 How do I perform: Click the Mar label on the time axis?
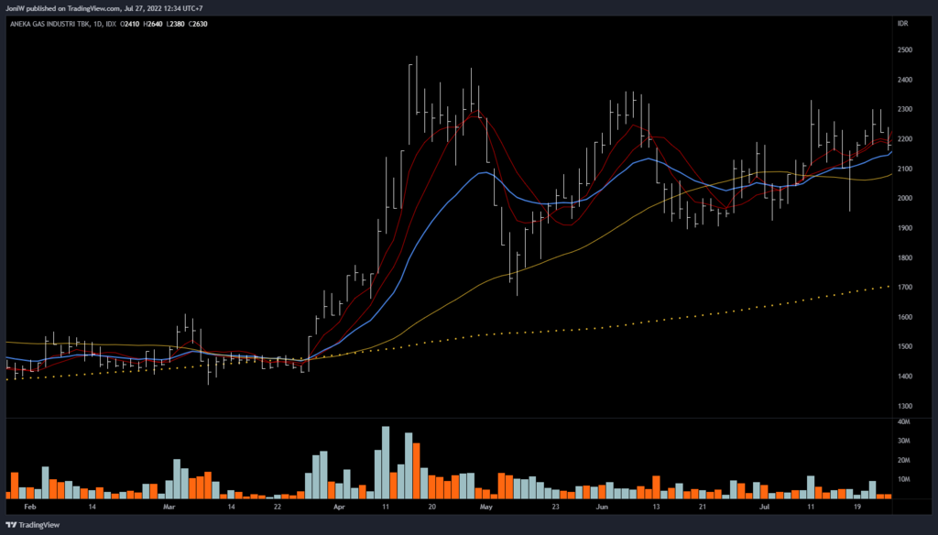(169, 506)
